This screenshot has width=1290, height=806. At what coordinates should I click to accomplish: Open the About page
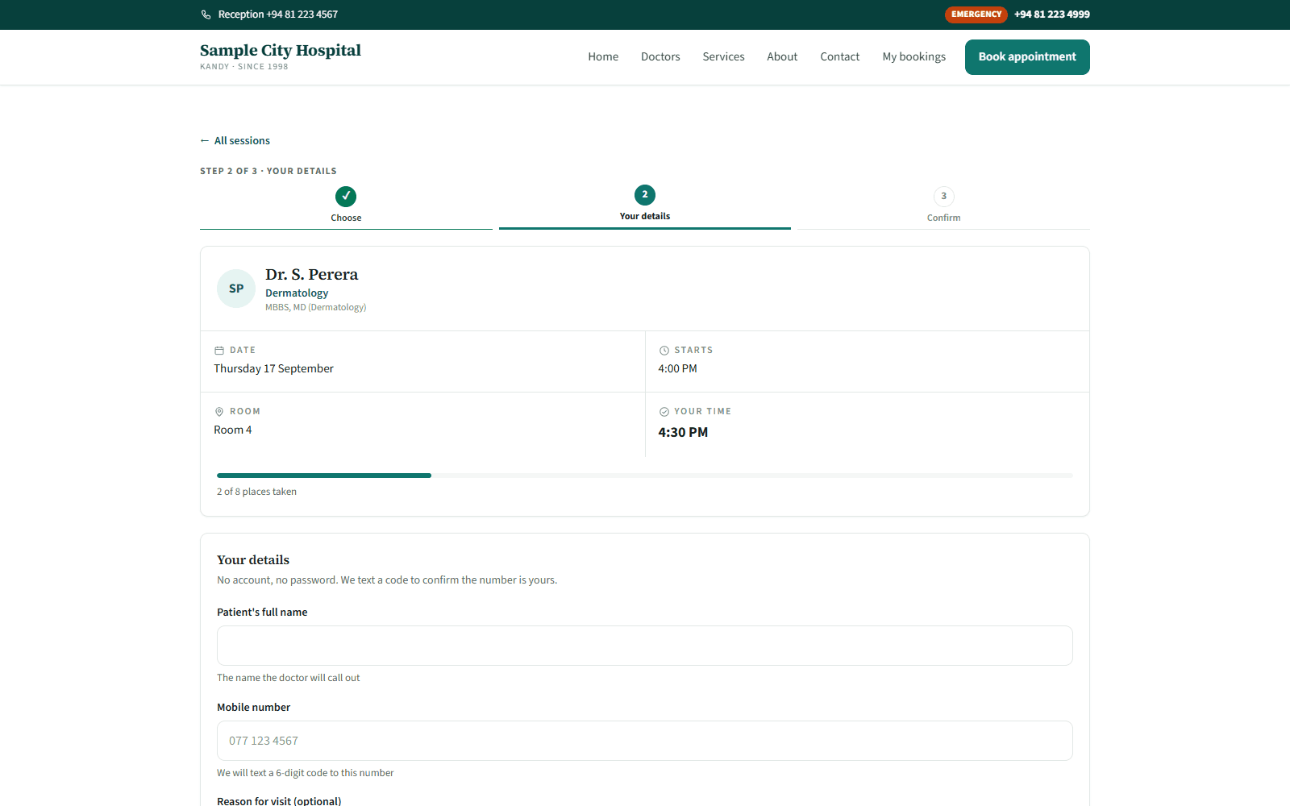point(782,56)
